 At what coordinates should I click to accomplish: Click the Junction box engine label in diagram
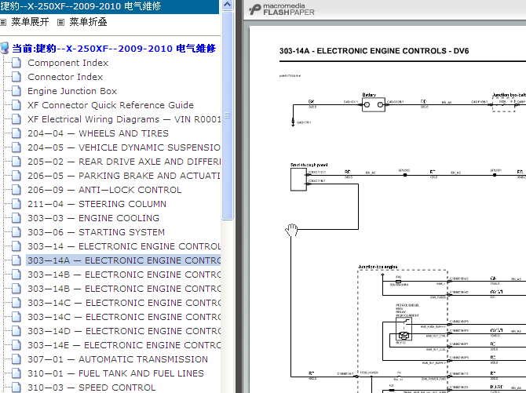[x=378, y=267]
